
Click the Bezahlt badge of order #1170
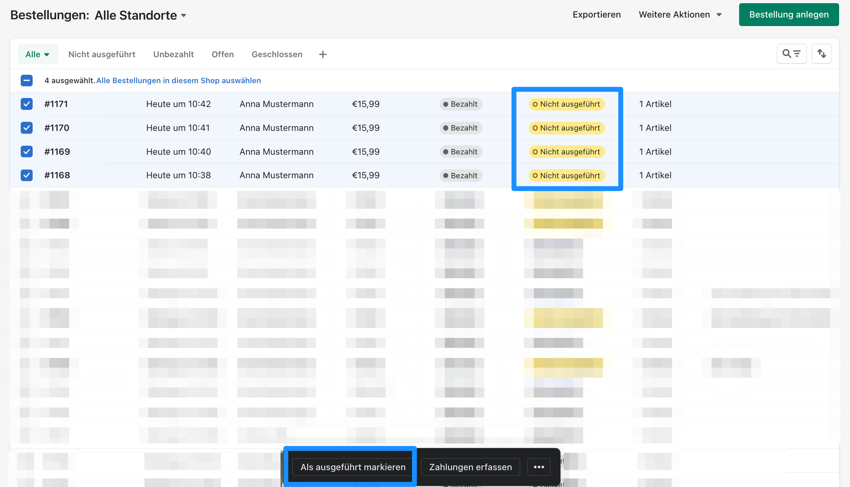[x=460, y=128]
